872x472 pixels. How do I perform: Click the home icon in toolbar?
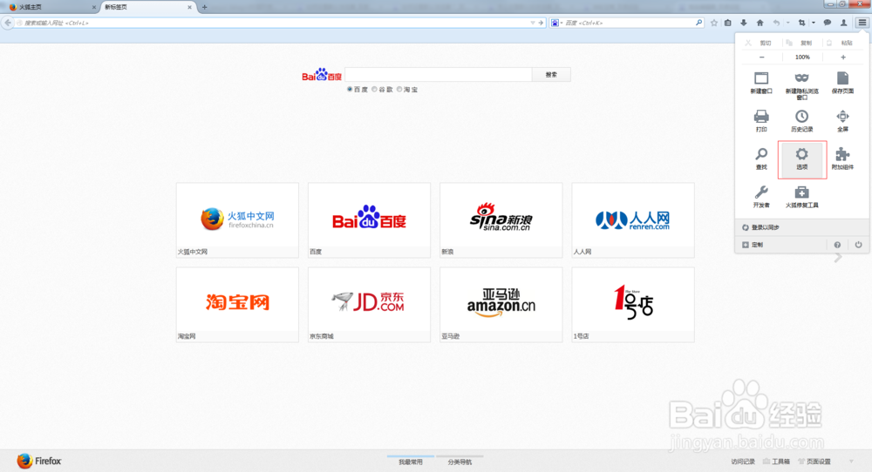[x=760, y=23]
